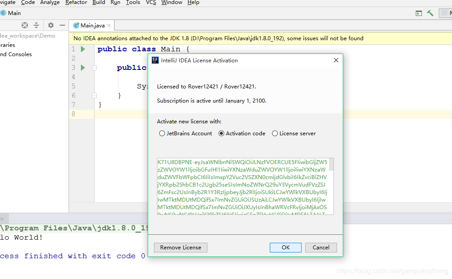Click fold end marker at line 6
This screenshot has width=452, height=279.
(x=94, y=96)
